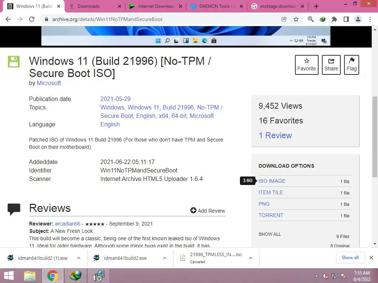The image size is (378, 283).
Task: Open the 1 Review link
Action: pos(275,135)
